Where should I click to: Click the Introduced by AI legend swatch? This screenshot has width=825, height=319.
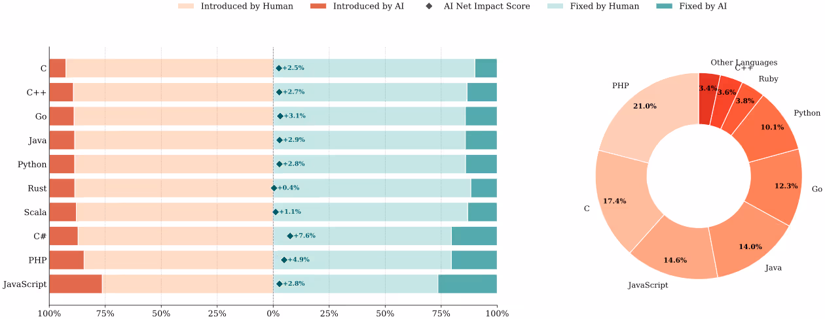click(x=318, y=7)
